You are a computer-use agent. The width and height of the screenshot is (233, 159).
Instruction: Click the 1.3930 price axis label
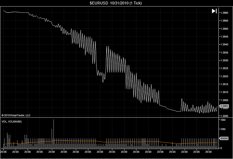[x=224, y=61]
